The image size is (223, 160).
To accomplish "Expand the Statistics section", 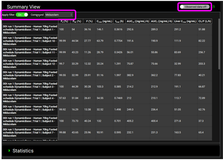I will pyautogui.click(x=23, y=151).
